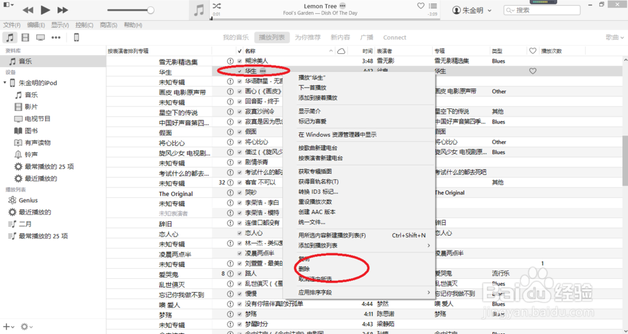Toggle the checkbox for 梦殇
Screen dimensions: 628x334
coord(239,314)
